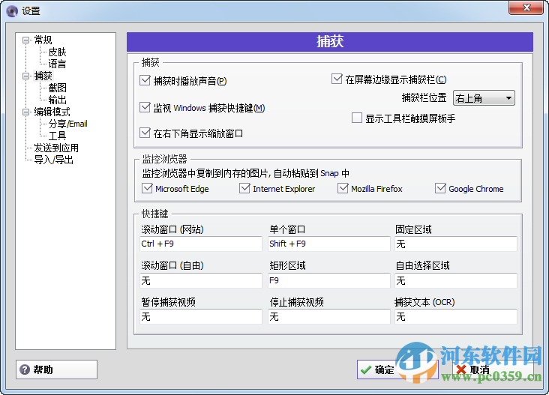This screenshot has height=395, width=549.
Task: Click the 暂停捕获视频 hotkey field
Action: pos(200,316)
